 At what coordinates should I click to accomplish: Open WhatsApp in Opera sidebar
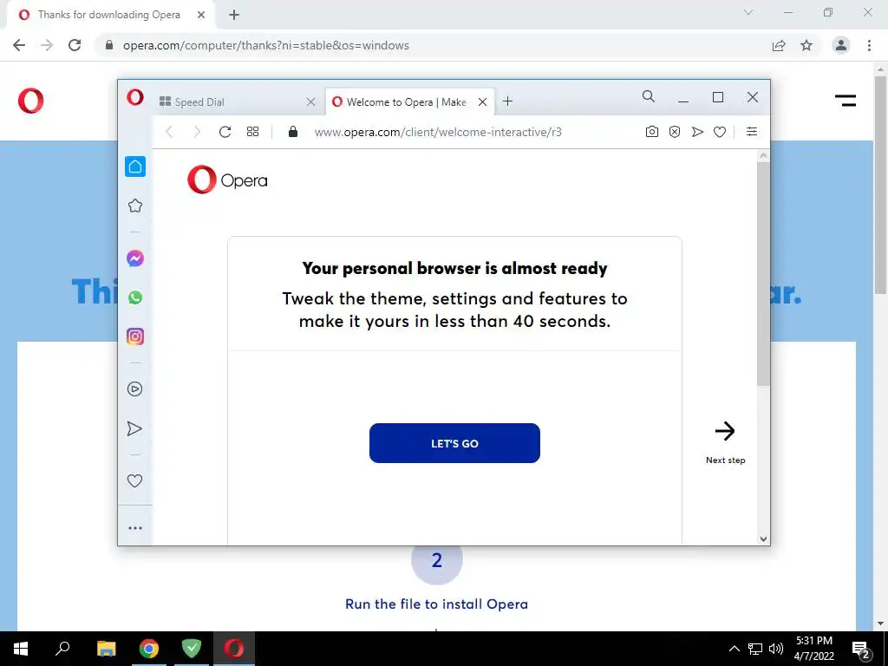134,297
